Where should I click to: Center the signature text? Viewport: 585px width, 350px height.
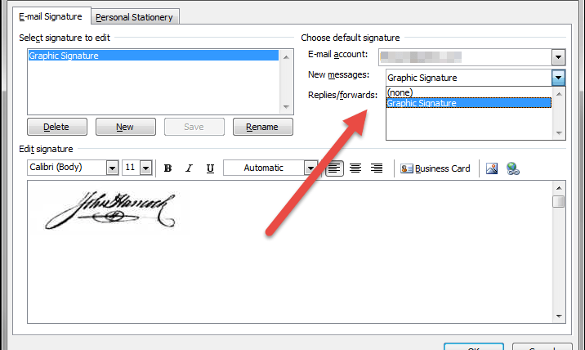tap(355, 168)
